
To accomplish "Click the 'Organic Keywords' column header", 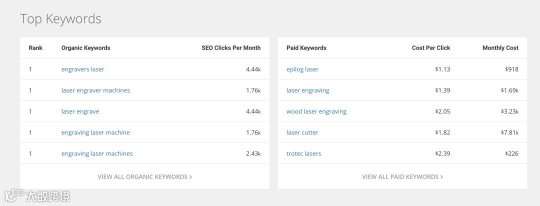I will coord(85,48).
